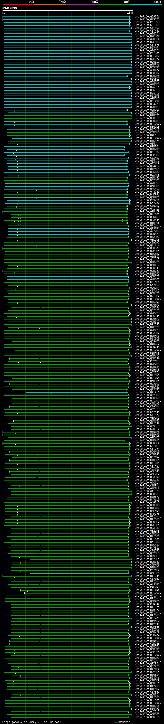This screenshot has height=724, width=164.
Task: Select the AV414699 query name
Action: point(9,8)
